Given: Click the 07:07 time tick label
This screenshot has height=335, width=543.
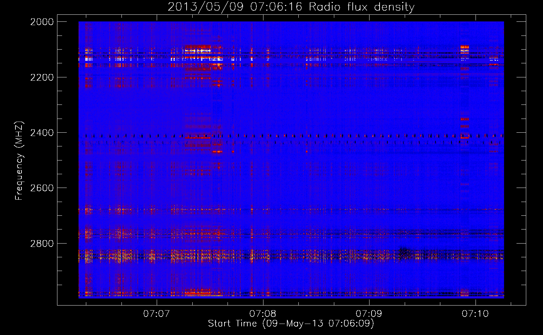Looking at the screenshot, I should pyautogui.click(x=156, y=314).
